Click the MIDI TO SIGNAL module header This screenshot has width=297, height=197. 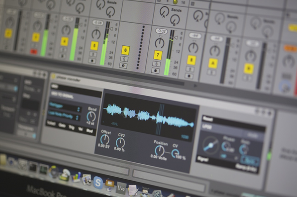click(75, 96)
